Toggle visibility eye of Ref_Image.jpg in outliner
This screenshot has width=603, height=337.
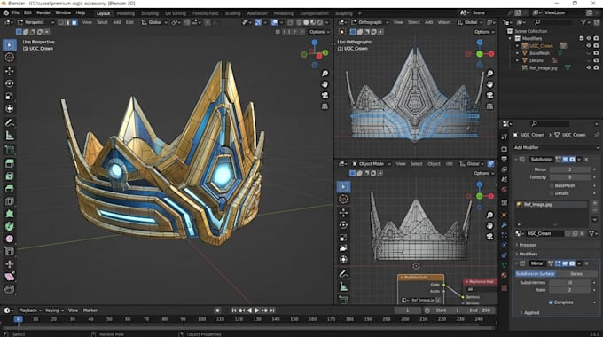589,67
